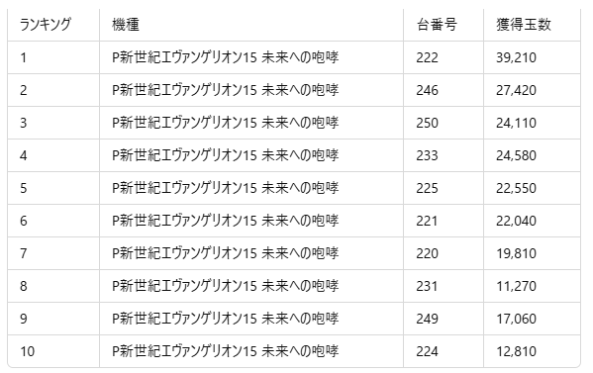593x373 pixels.
Task: Click the 39,210 balls value
Action: [x=516, y=57]
